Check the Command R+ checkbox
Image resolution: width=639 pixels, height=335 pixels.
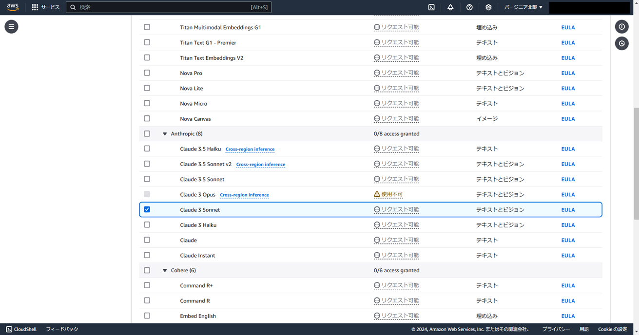[147, 285]
